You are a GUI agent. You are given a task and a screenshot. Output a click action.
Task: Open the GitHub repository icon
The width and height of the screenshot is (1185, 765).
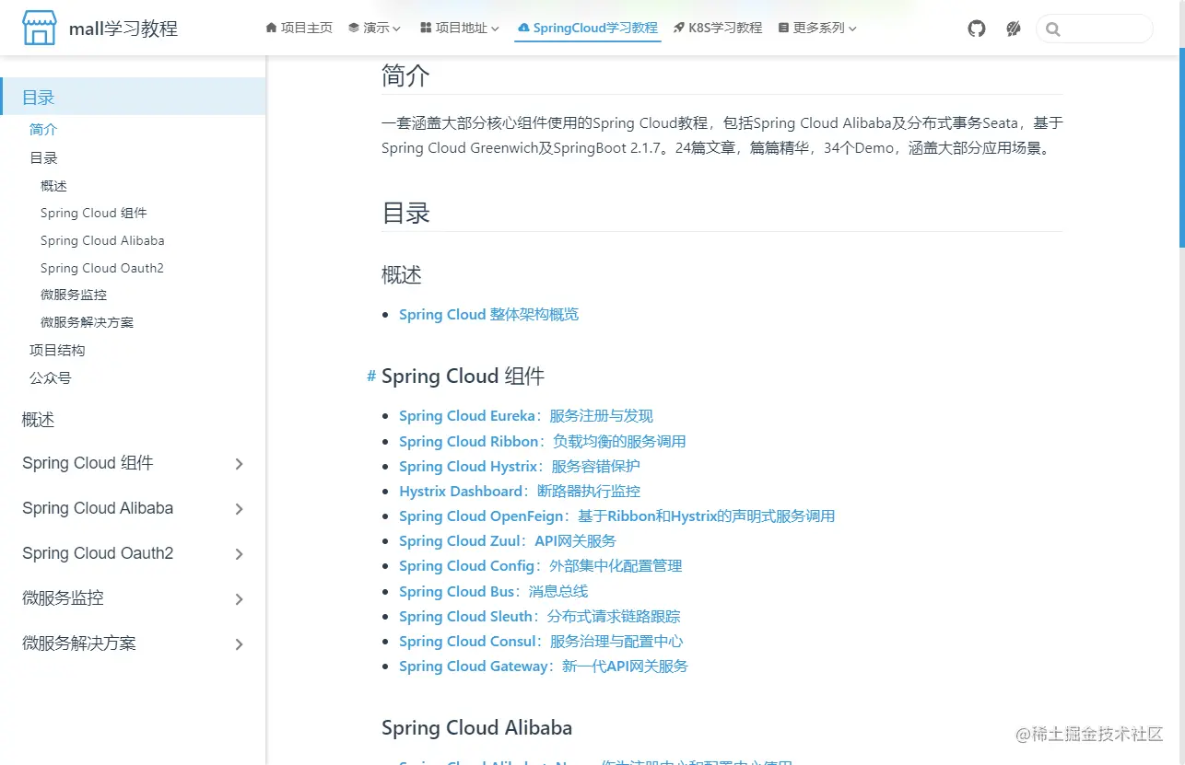pos(977,29)
